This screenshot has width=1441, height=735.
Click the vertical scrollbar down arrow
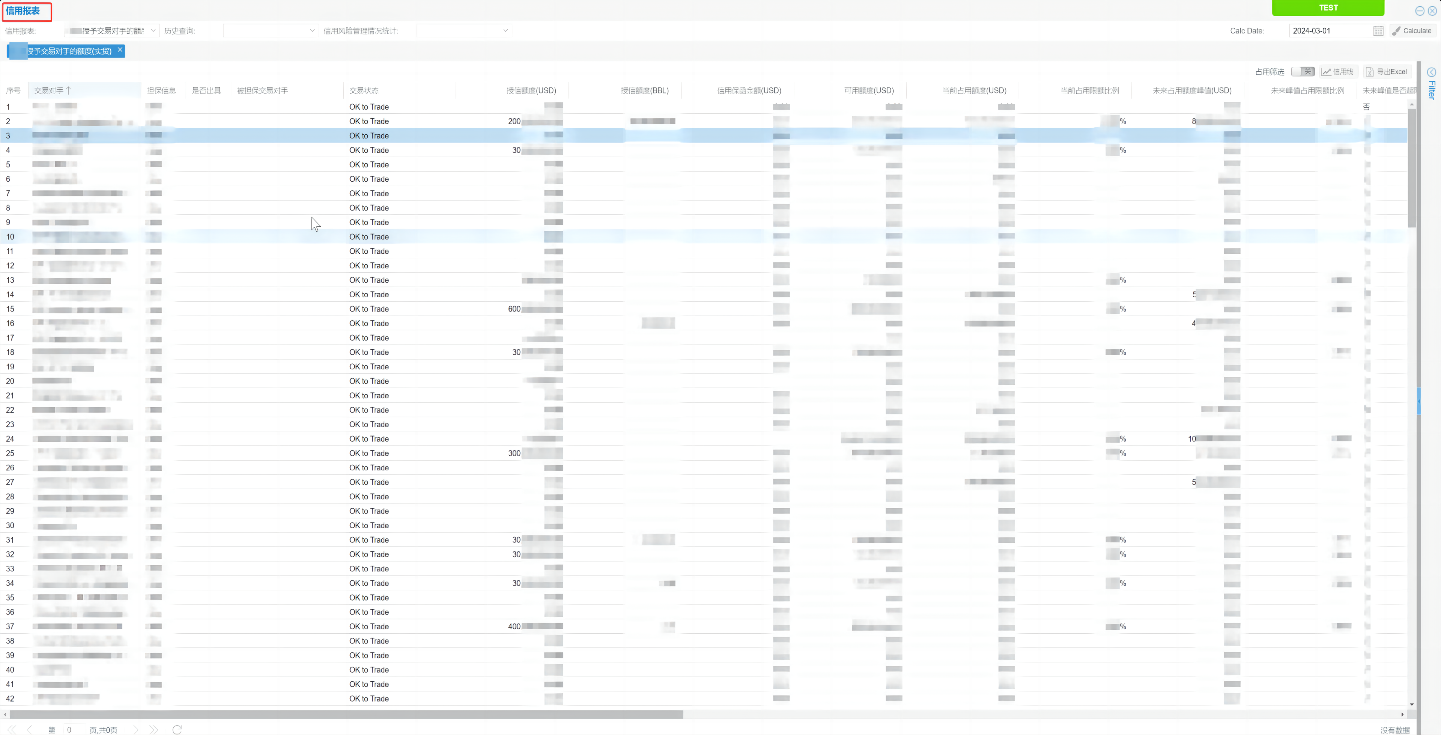[x=1412, y=704]
